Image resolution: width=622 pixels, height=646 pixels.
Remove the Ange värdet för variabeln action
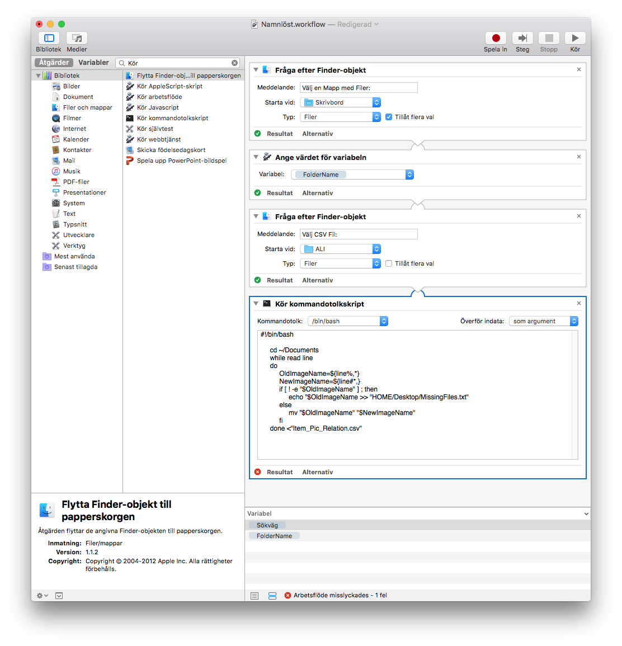(x=579, y=157)
